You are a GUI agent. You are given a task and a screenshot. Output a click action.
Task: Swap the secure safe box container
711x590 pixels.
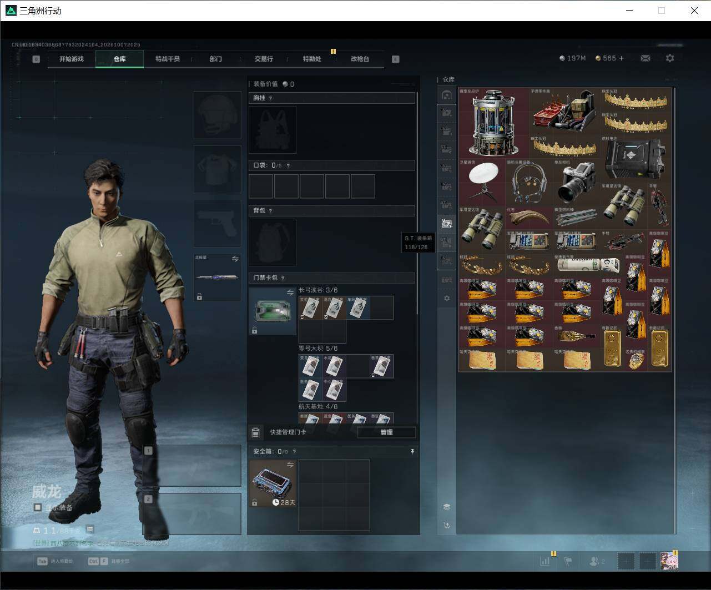point(290,465)
